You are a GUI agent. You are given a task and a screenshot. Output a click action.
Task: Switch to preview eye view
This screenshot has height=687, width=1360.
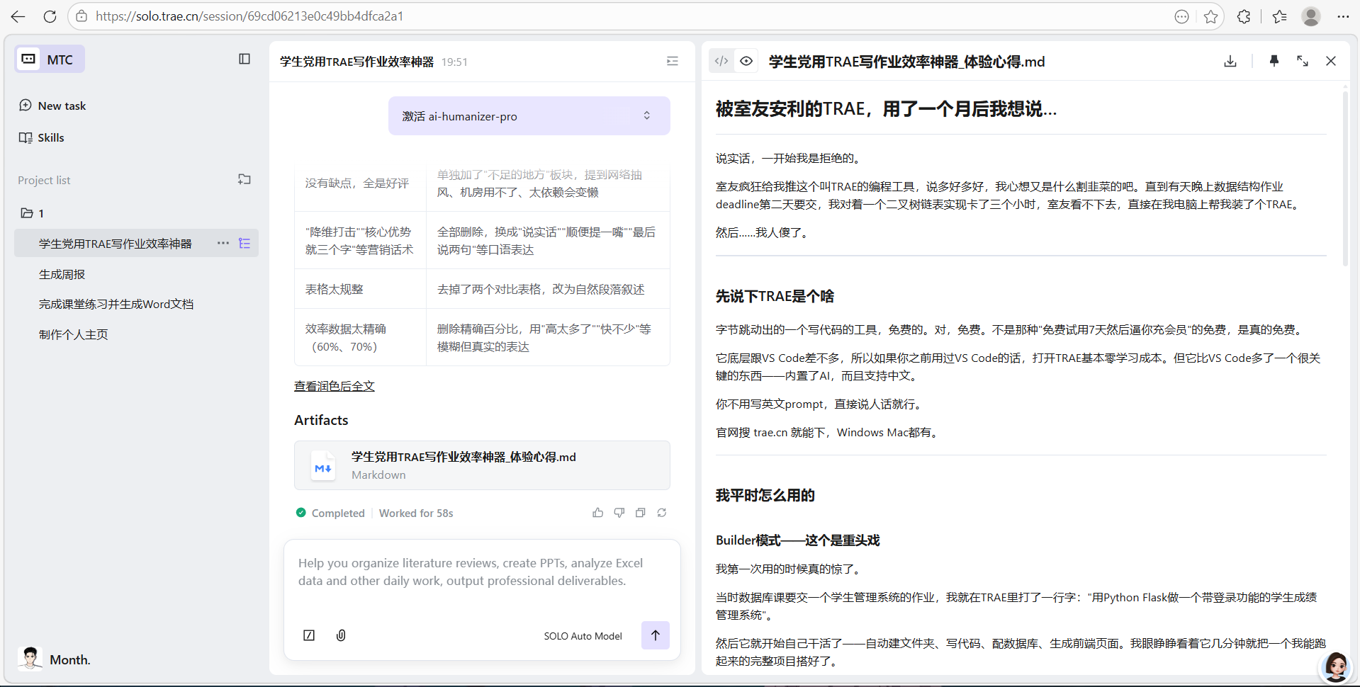coord(746,61)
